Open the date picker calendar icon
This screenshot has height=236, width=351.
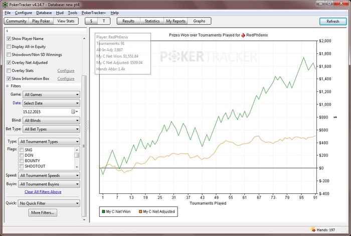[73, 111]
